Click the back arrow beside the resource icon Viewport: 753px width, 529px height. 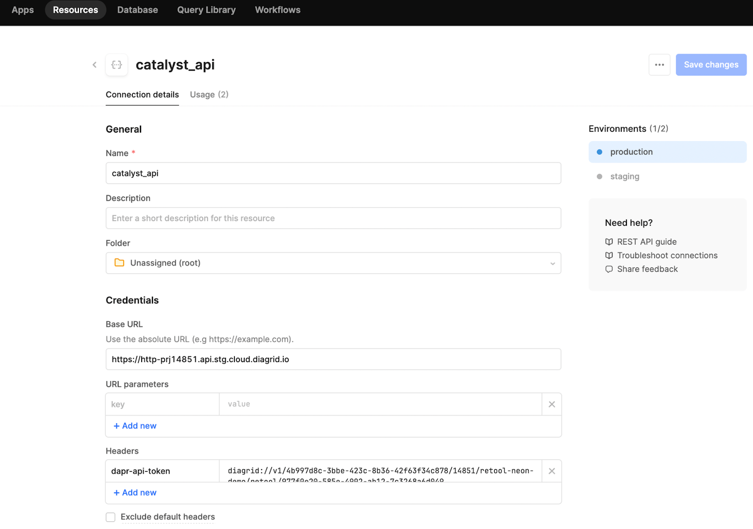click(95, 65)
